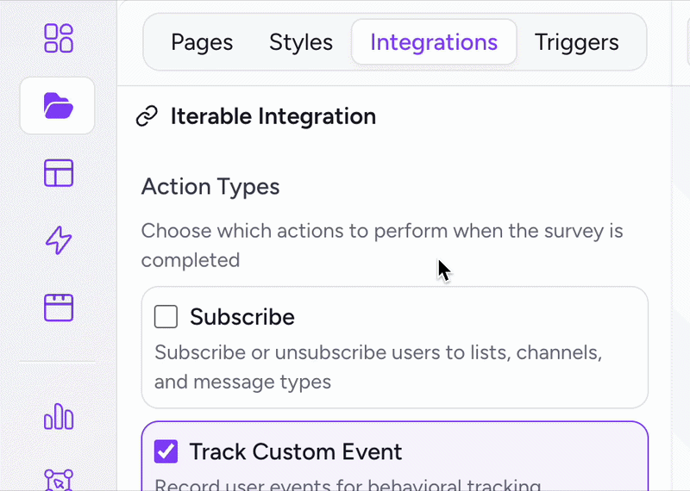Enable the Subscribe checkbox
The height and width of the screenshot is (491, 690).
pyautogui.click(x=166, y=316)
